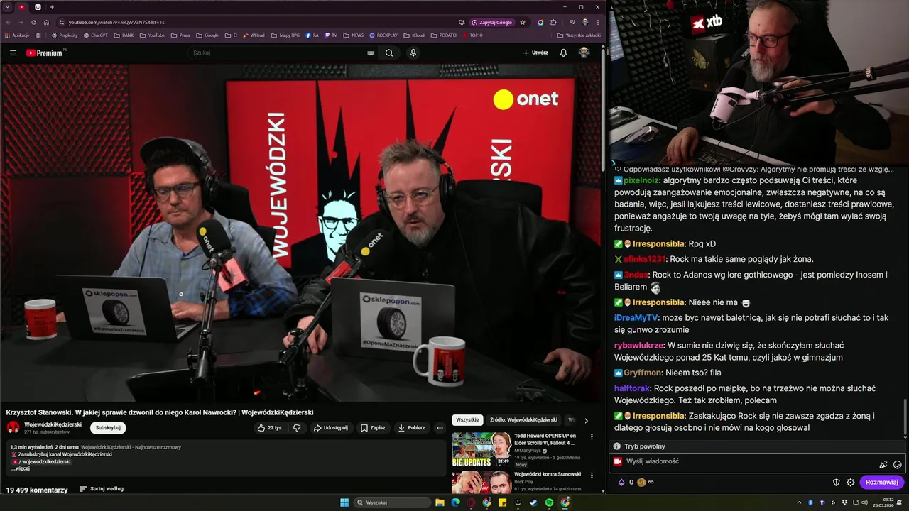This screenshot has width=909, height=511.
Task: Open chat celebration party icon
Action: (x=883, y=465)
